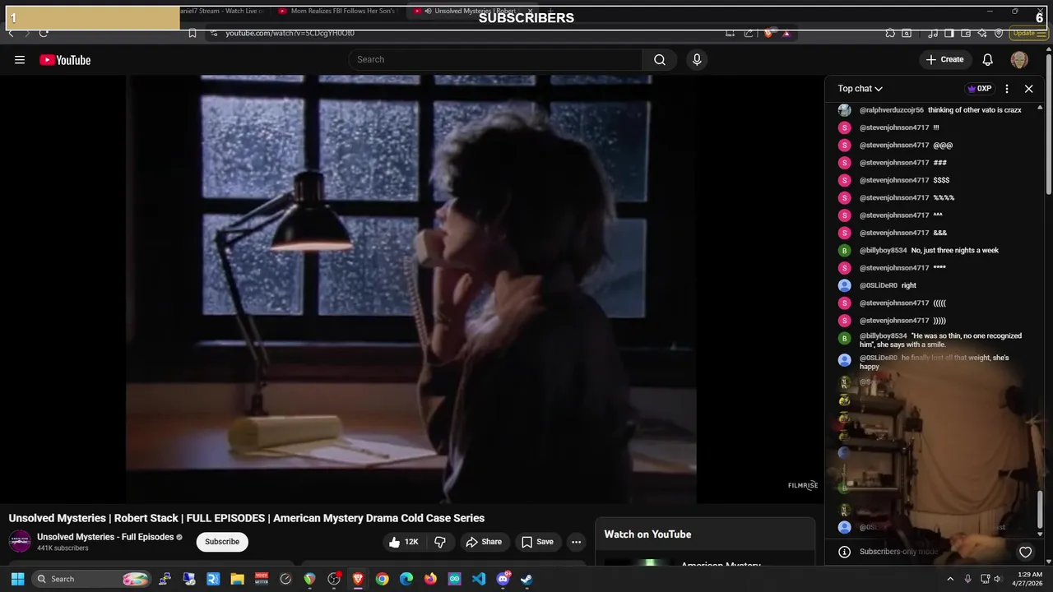Reload the page in browser
The height and width of the screenshot is (592, 1053).
tap(44, 33)
